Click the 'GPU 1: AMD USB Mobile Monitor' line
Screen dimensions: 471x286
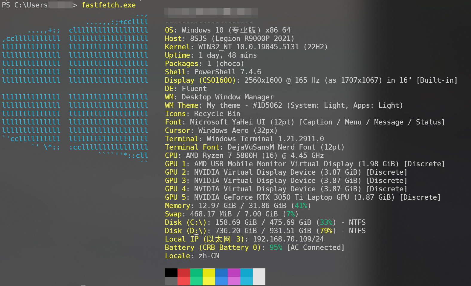(305, 164)
